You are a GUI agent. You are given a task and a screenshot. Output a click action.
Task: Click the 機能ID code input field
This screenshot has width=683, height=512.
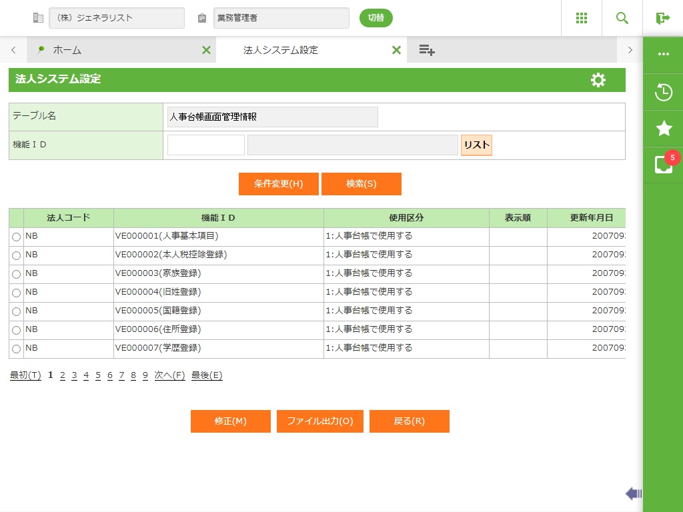pos(205,145)
